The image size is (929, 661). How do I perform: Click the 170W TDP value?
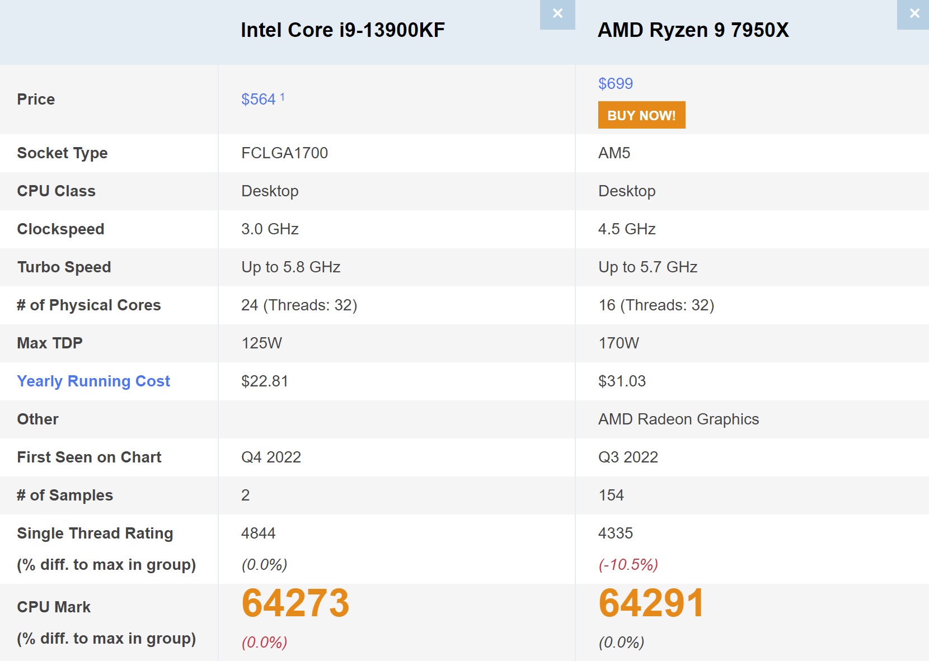click(618, 343)
